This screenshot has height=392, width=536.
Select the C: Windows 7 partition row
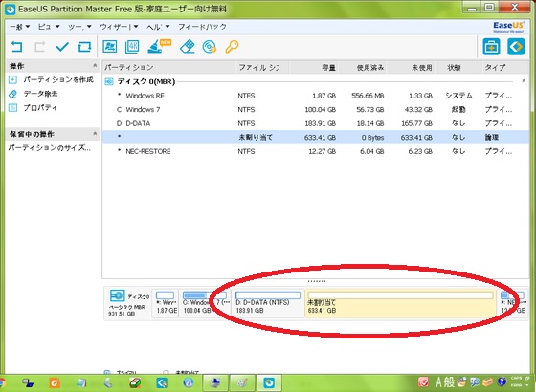(315, 110)
